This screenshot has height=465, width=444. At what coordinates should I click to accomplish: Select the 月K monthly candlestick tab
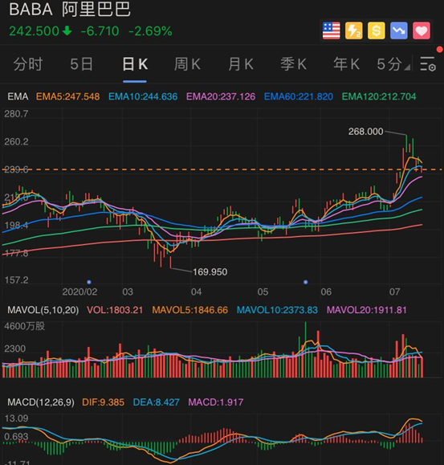point(241,64)
